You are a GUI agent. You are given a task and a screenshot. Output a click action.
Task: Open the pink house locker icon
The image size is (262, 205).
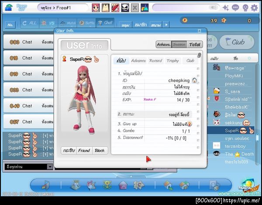click(x=123, y=185)
